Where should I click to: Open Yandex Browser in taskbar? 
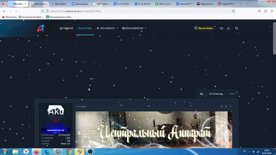click(x=26, y=152)
